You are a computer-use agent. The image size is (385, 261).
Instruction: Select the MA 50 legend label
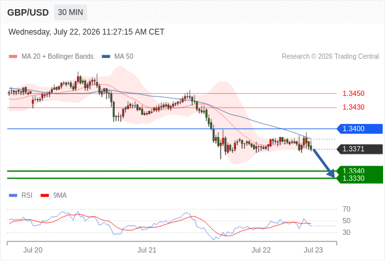click(x=124, y=57)
